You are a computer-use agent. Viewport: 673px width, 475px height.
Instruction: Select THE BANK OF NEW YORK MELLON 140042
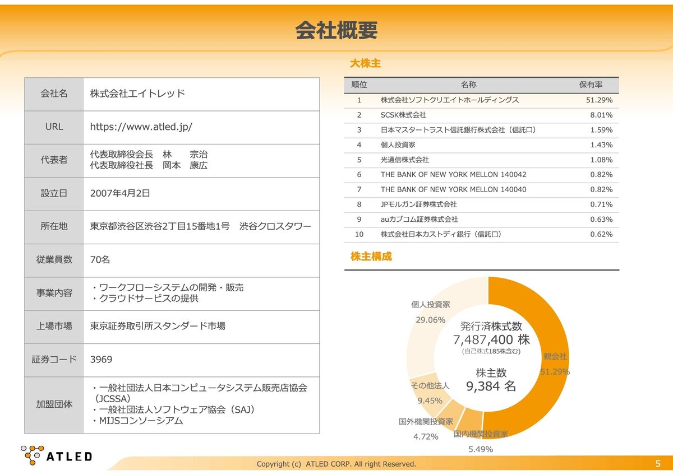tap(454, 175)
